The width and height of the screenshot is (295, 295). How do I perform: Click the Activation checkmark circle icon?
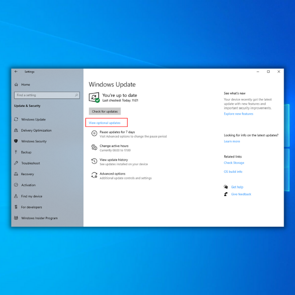coord(16,185)
